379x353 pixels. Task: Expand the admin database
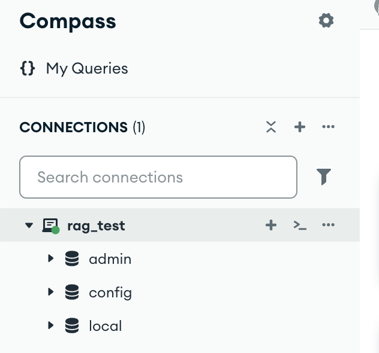51,258
